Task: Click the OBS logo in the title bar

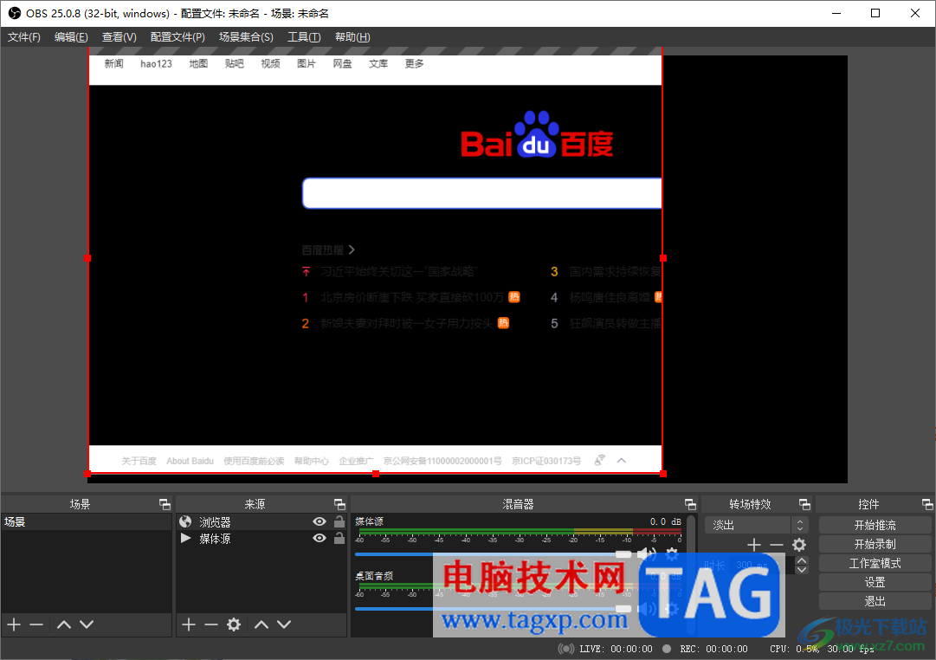Action: pos(15,13)
